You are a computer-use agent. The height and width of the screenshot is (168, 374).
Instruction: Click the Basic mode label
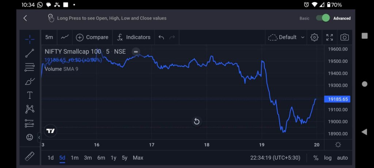click(304, 18)
